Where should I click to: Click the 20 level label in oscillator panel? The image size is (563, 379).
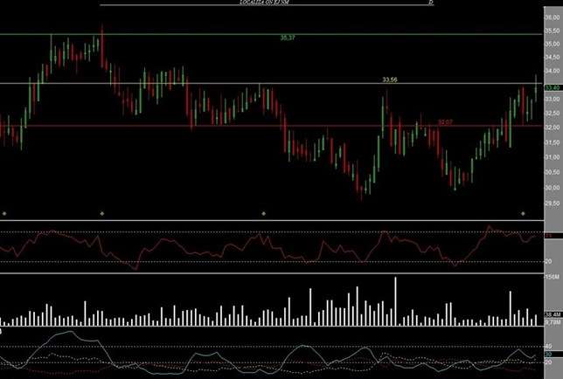click(x=548, y=261)
